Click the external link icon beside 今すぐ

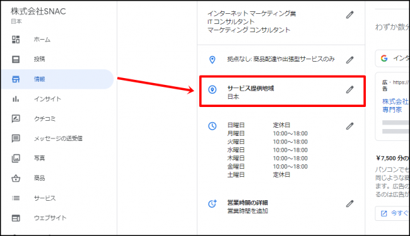click(384, 213)
